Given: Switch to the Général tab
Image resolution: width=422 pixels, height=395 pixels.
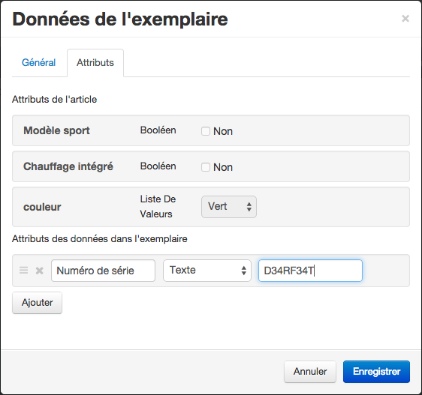Looking at the screenshot, I should [x=39, y=63].
